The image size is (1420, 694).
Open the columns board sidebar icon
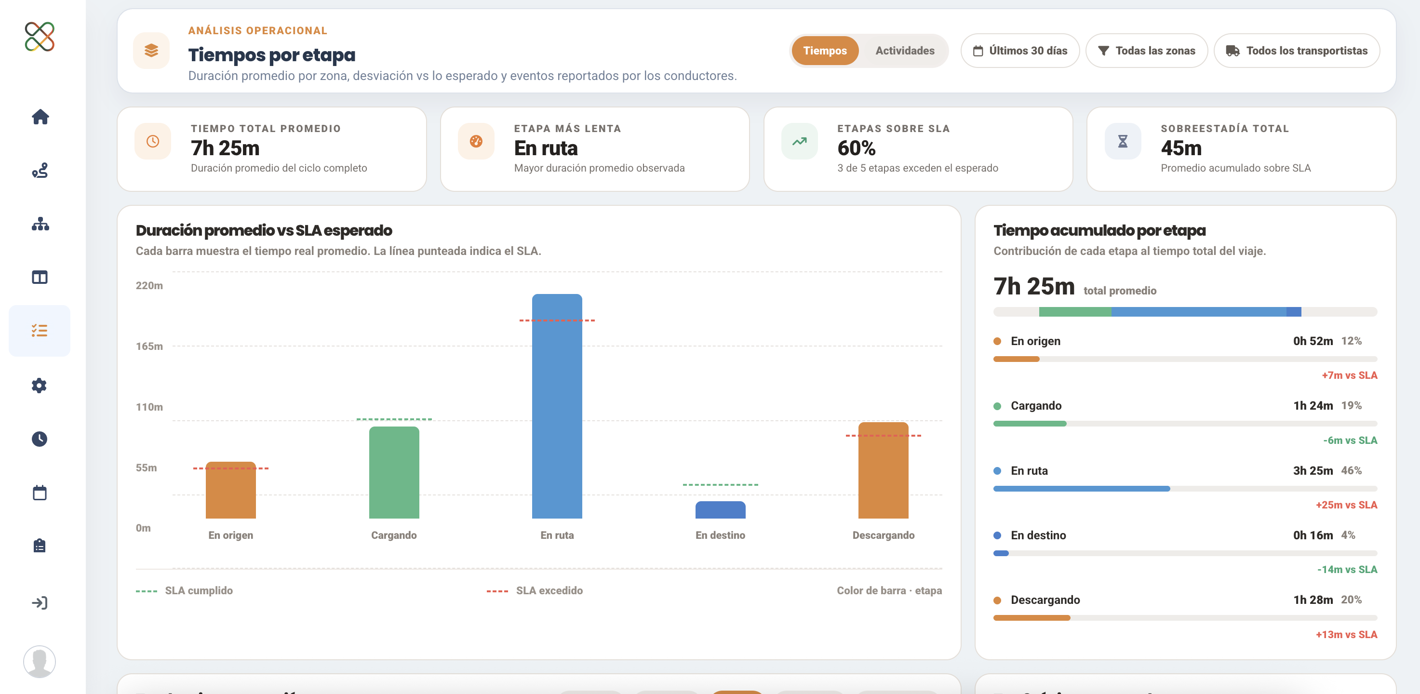(x=40, y=277)
